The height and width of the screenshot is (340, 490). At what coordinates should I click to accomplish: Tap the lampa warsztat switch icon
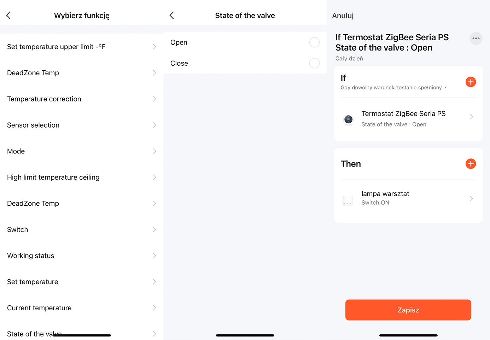(348, 200)
